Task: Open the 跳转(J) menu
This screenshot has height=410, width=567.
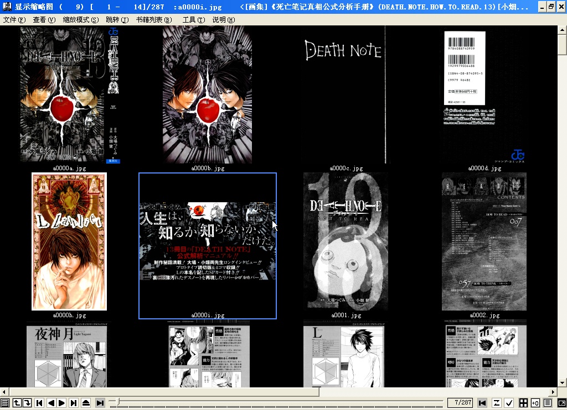Action: click(117, 20)
